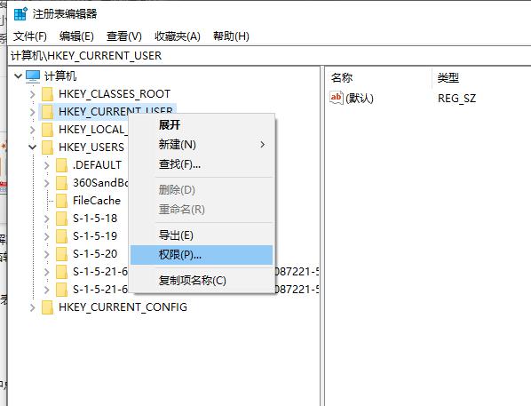Open the 编辑(E) menu
The image size is (531, 406).
pos(76,36)
